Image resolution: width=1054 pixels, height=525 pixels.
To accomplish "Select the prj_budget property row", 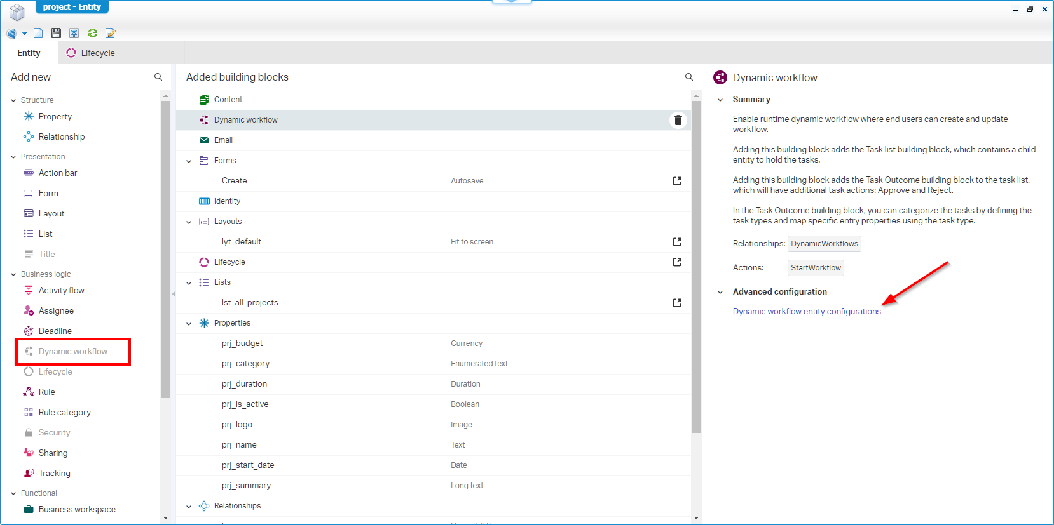I will (242, 343).
